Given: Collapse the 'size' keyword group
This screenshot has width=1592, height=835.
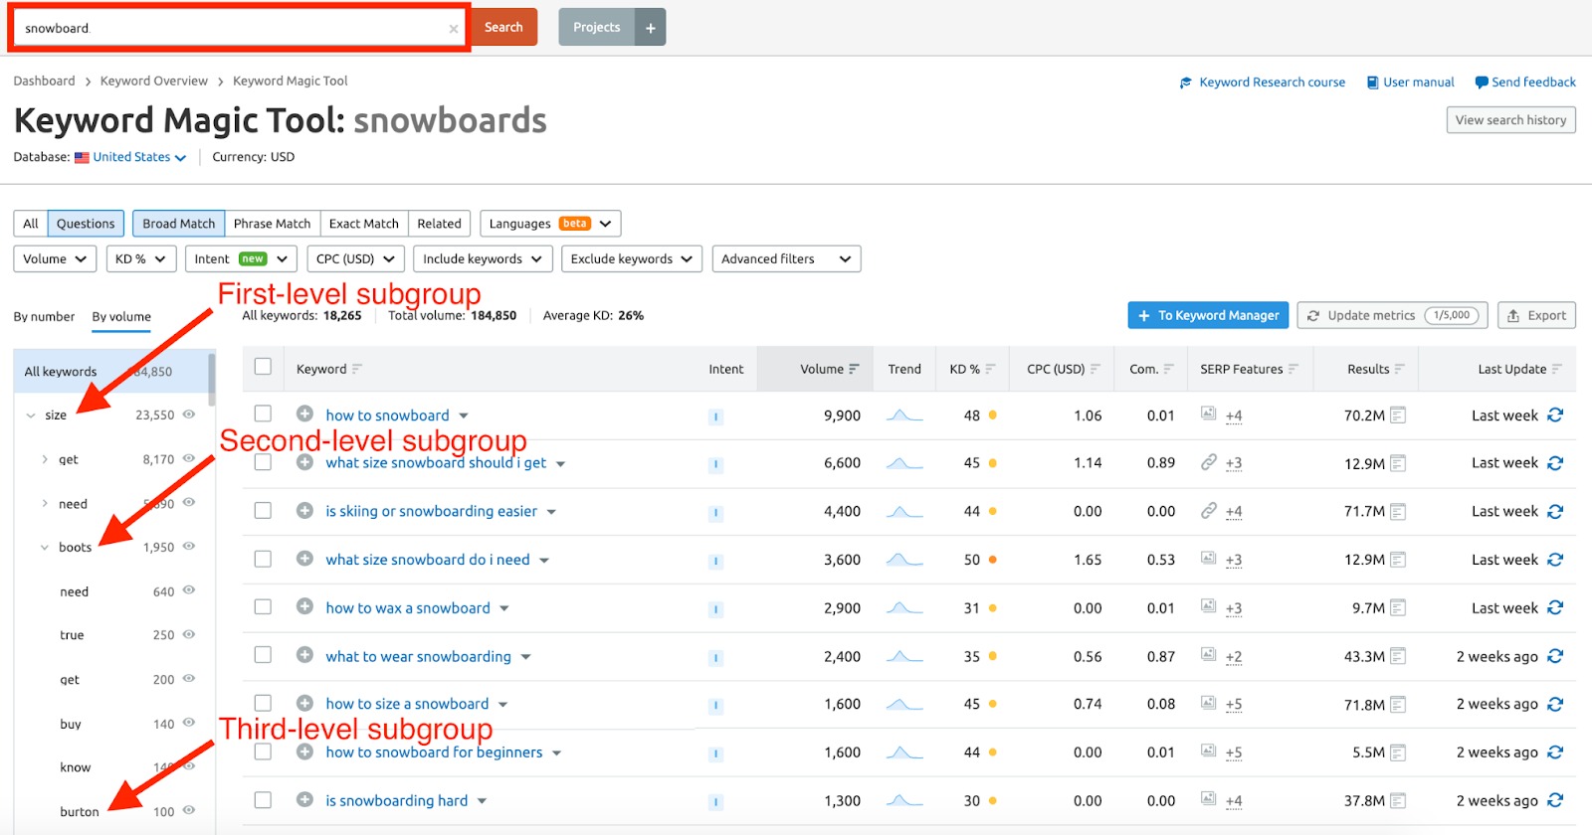Looking at the screenshot, I should coord(30,416).
